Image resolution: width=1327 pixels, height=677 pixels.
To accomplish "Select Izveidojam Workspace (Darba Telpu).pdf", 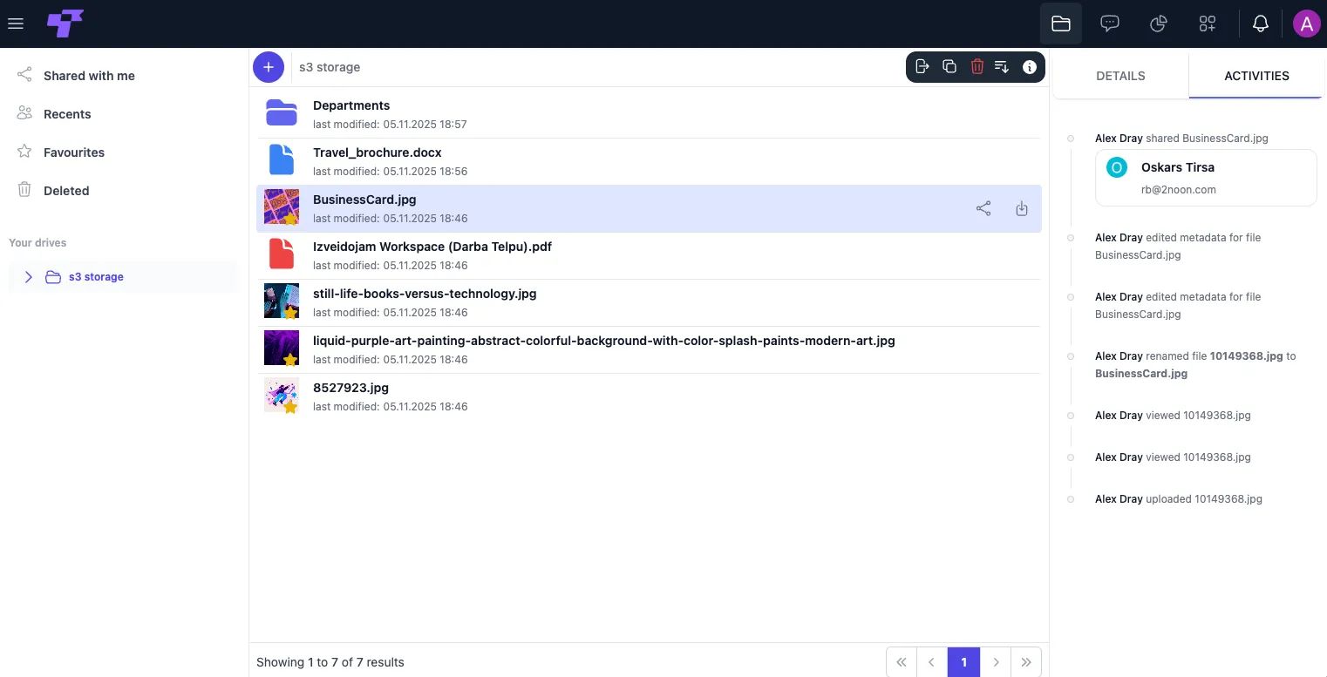I will (649, 255).
